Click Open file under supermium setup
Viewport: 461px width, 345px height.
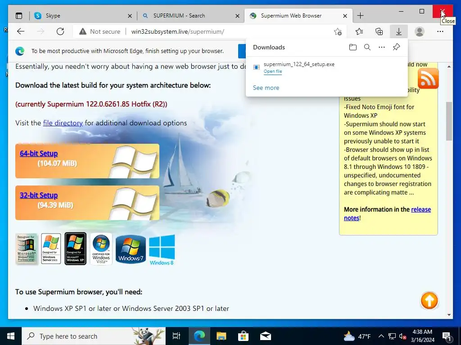click(272, 71)
